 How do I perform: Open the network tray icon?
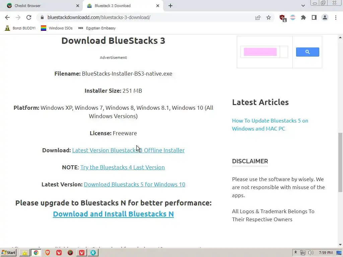click(x=303, y=253)
